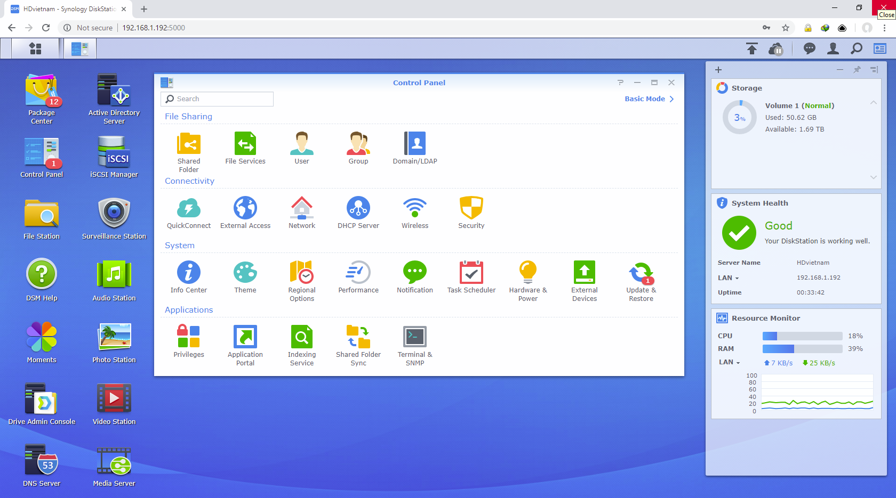The width and height of the screenshot is (896, 498).
Task: Expand LAN dropdown in System Health
Action: [729, 278]
